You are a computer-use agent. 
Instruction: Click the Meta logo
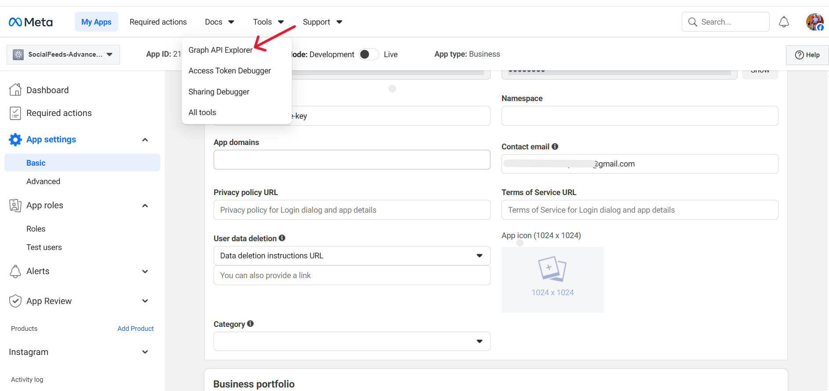point(31,22)
